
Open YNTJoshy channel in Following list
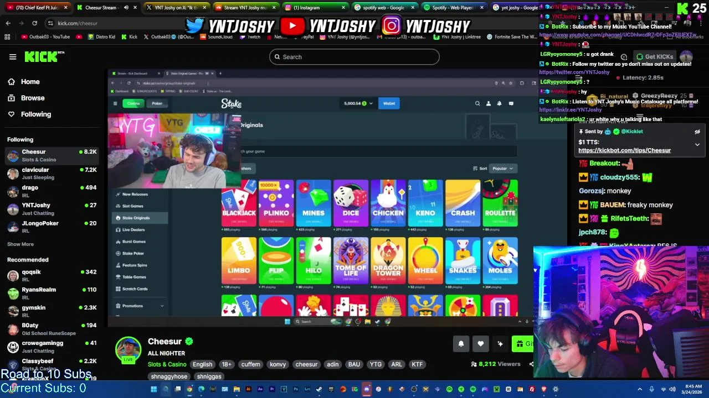52,209
